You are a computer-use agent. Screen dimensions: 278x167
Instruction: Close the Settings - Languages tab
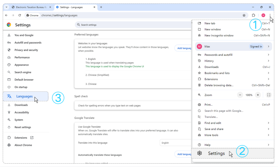click(x=94, y=7)
